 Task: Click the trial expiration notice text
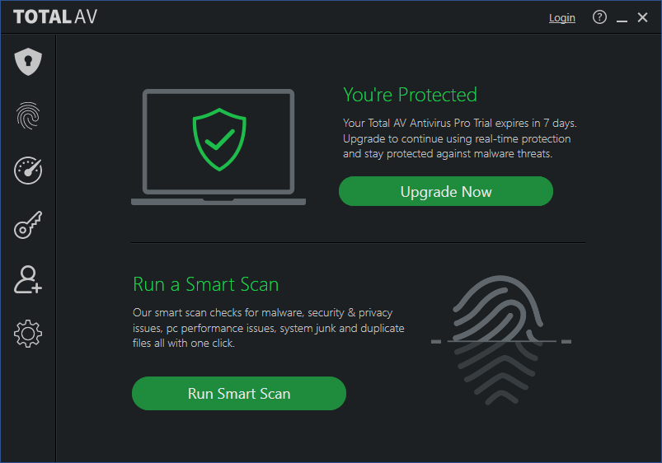(459, 138)
